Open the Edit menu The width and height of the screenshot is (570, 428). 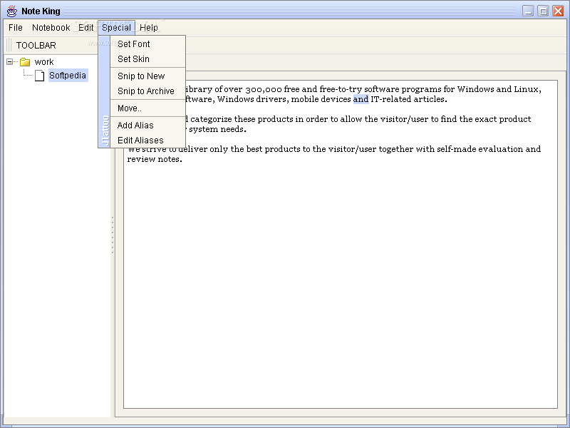pyautogui.click(x=85, y=28)
